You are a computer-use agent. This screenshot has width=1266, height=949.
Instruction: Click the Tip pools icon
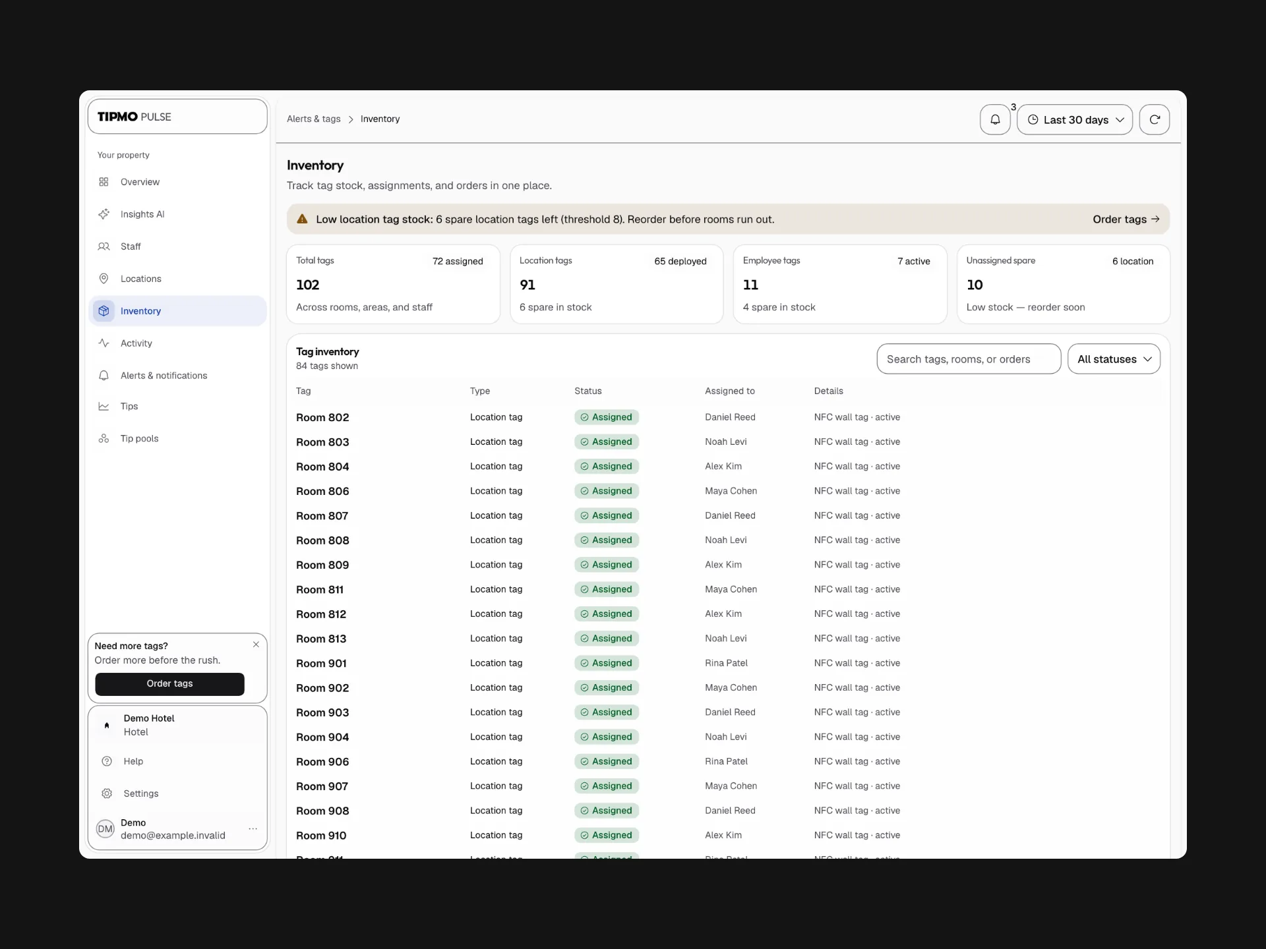click(x=104, y=439)
